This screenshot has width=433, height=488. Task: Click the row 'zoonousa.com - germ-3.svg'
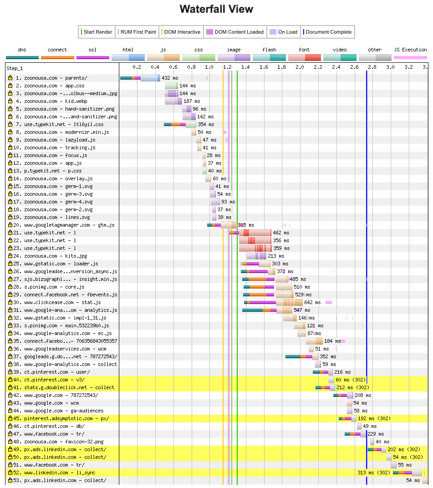[x=217, y=194]
